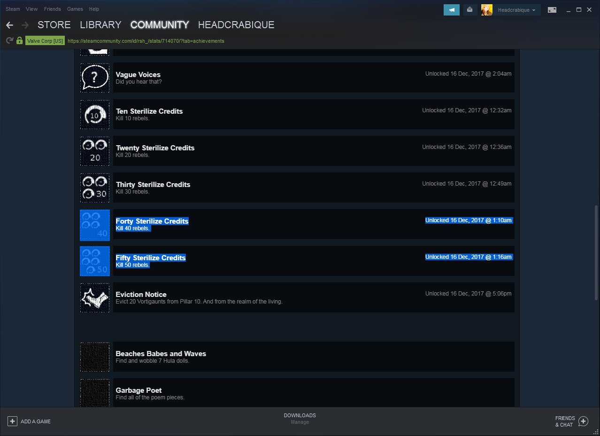Open DOWNLOADS Manage

pos(300,418)
